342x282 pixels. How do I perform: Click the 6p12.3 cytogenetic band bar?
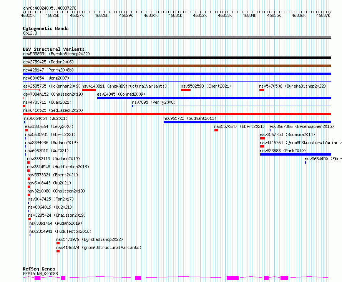pos(177,37)
